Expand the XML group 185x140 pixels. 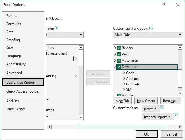pos(124,90)
